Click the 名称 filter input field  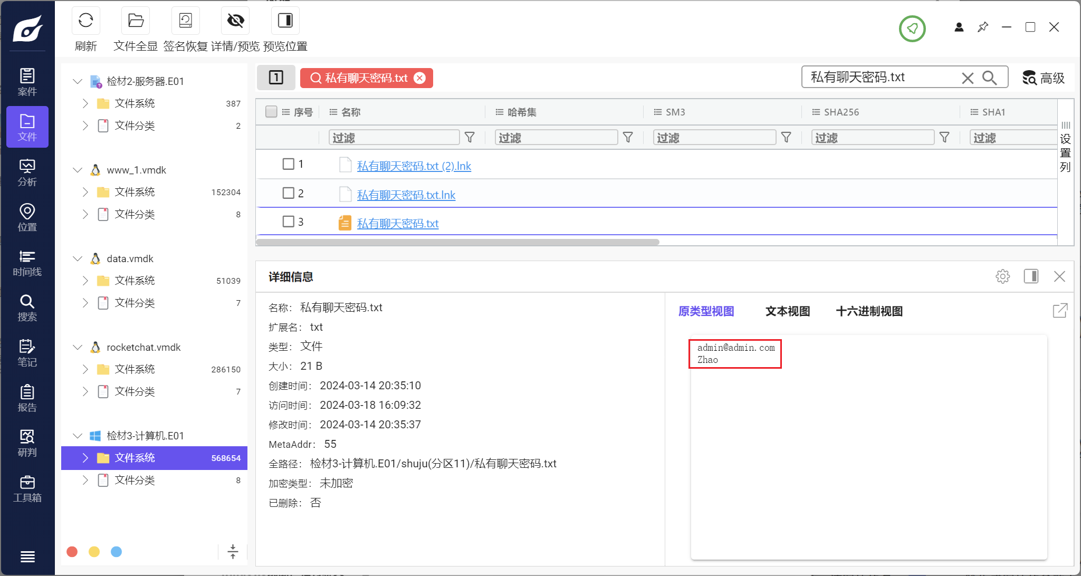click(x=394, y=138)
